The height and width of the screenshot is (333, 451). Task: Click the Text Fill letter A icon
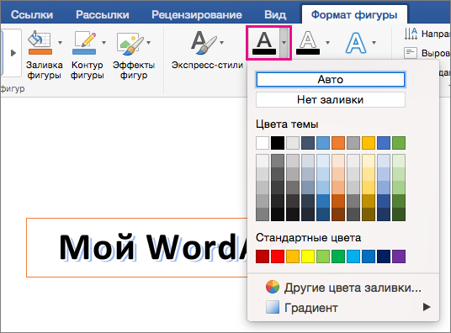[264, 43]
